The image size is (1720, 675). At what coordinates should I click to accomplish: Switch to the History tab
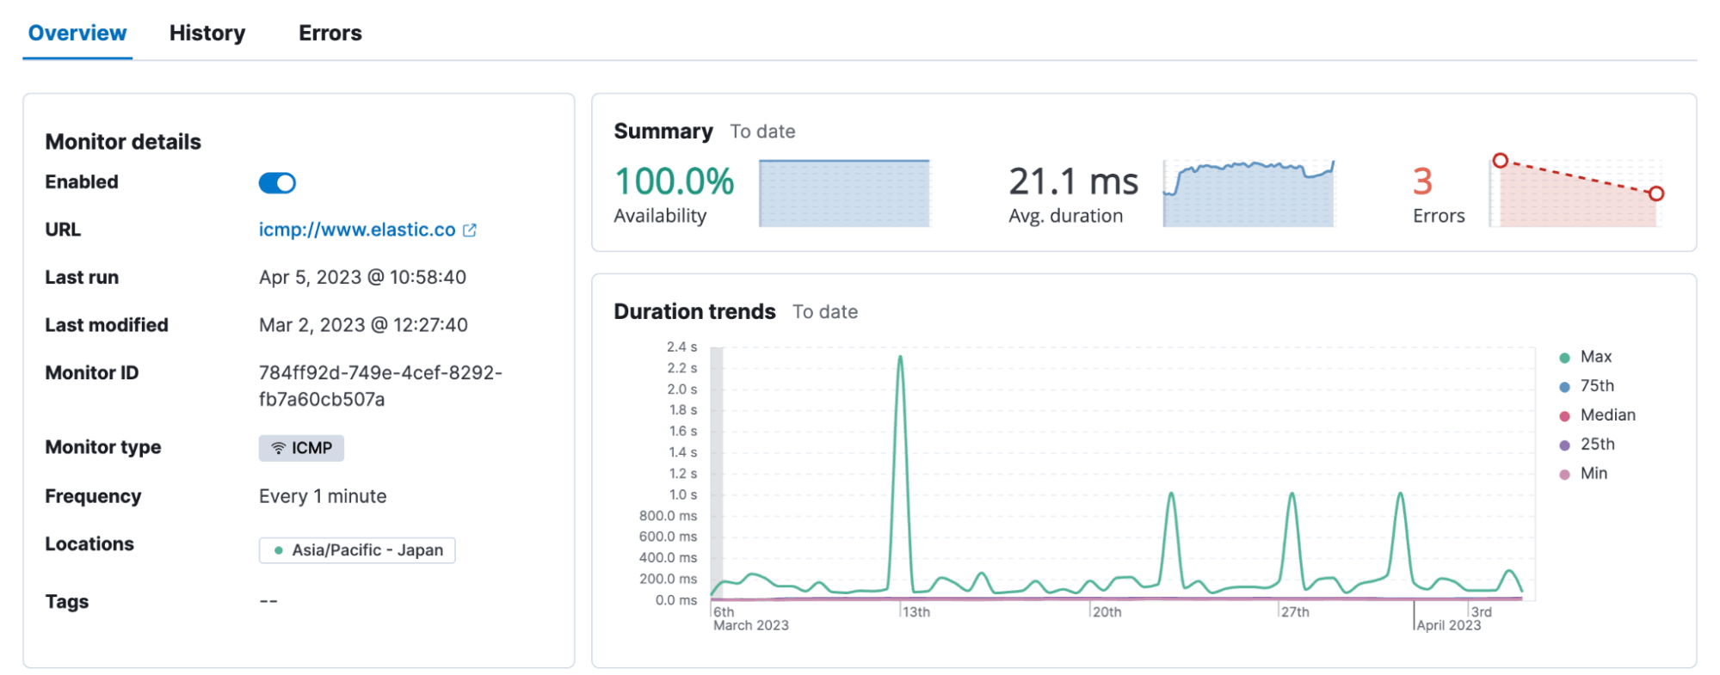(207, 34)
